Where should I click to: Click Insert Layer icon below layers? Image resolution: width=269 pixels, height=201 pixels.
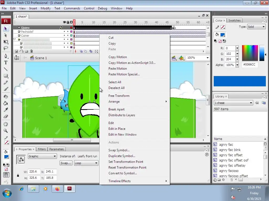click(16, 51)
